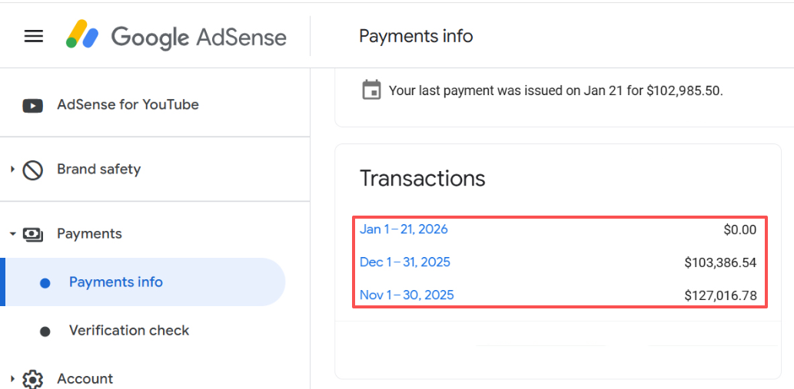Click the bullet dot beside Verification check
The image size is (794, 389).
45,331
